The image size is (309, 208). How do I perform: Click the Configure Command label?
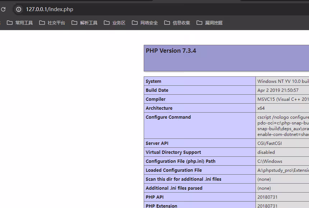click(168, 117)
